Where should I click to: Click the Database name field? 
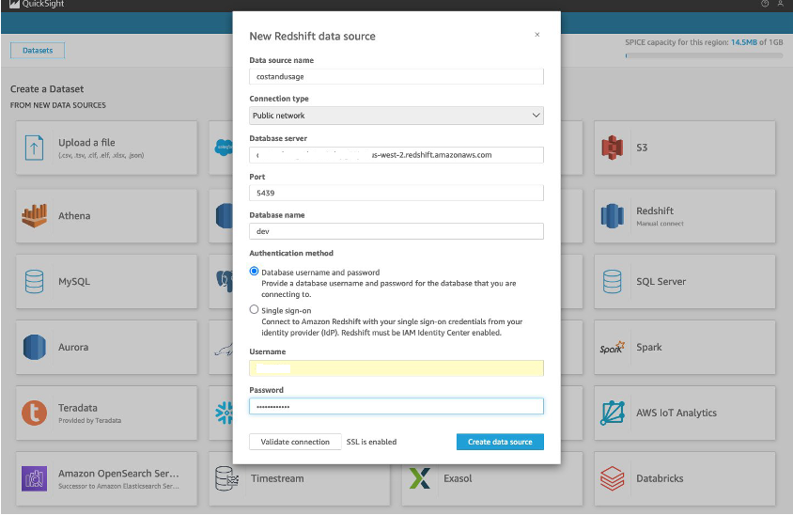[x=396, y=231]
